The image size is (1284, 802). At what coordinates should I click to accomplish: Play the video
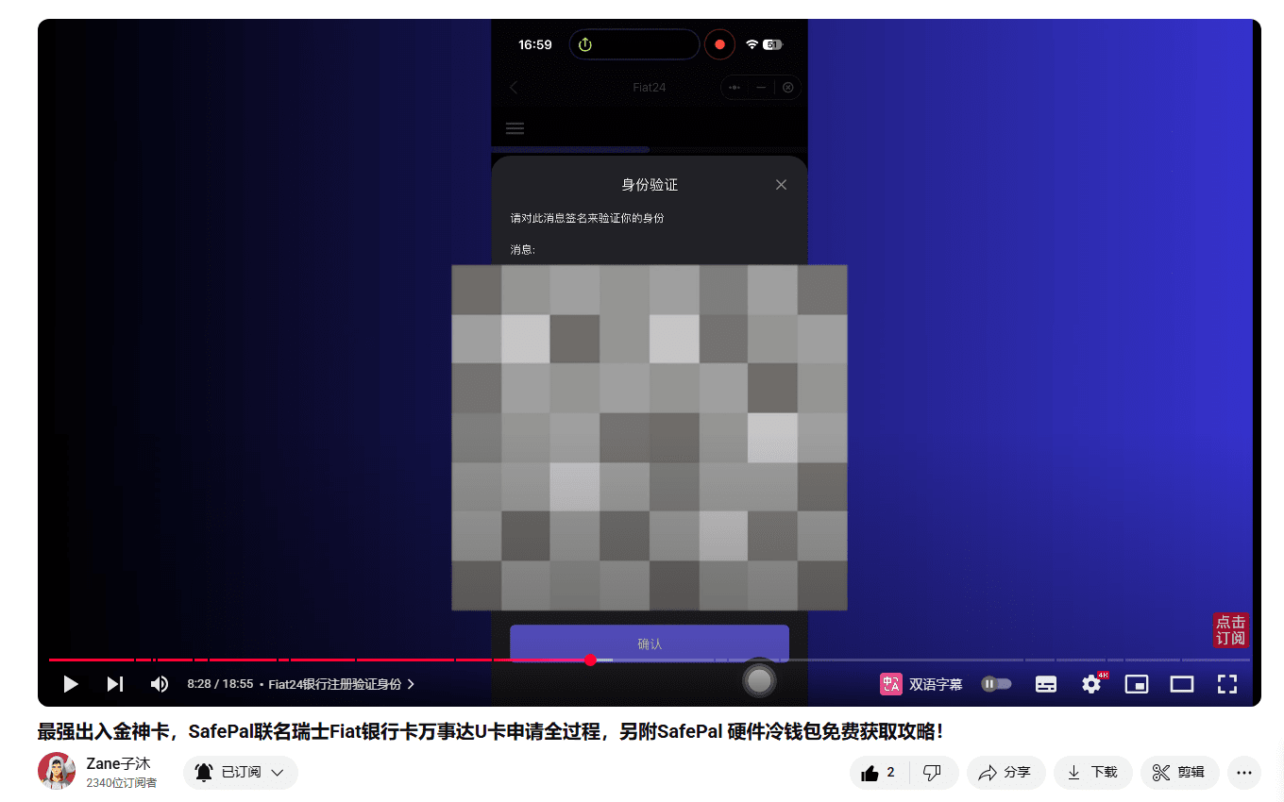(71, 684)
